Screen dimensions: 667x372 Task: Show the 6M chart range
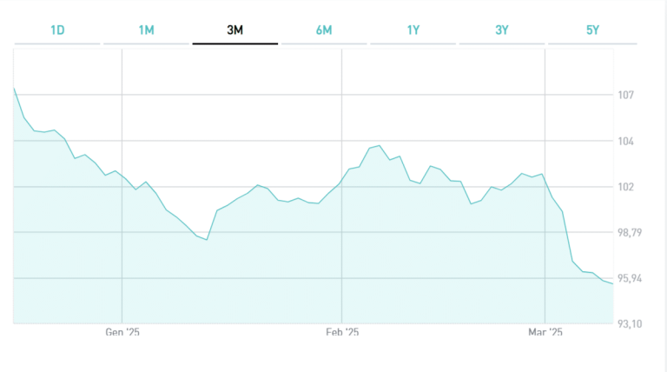[x=324, y=30]
